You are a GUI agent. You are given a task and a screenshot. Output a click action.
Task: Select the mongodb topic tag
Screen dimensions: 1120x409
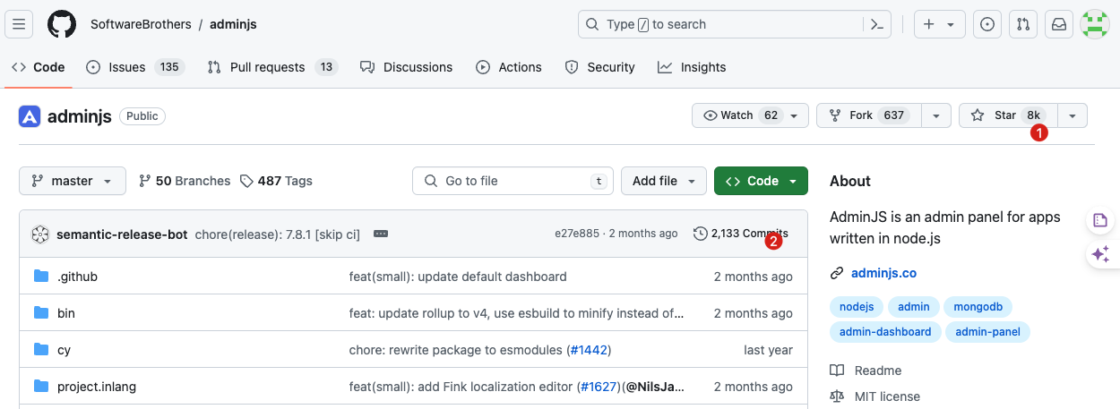[x=978, y=307]
